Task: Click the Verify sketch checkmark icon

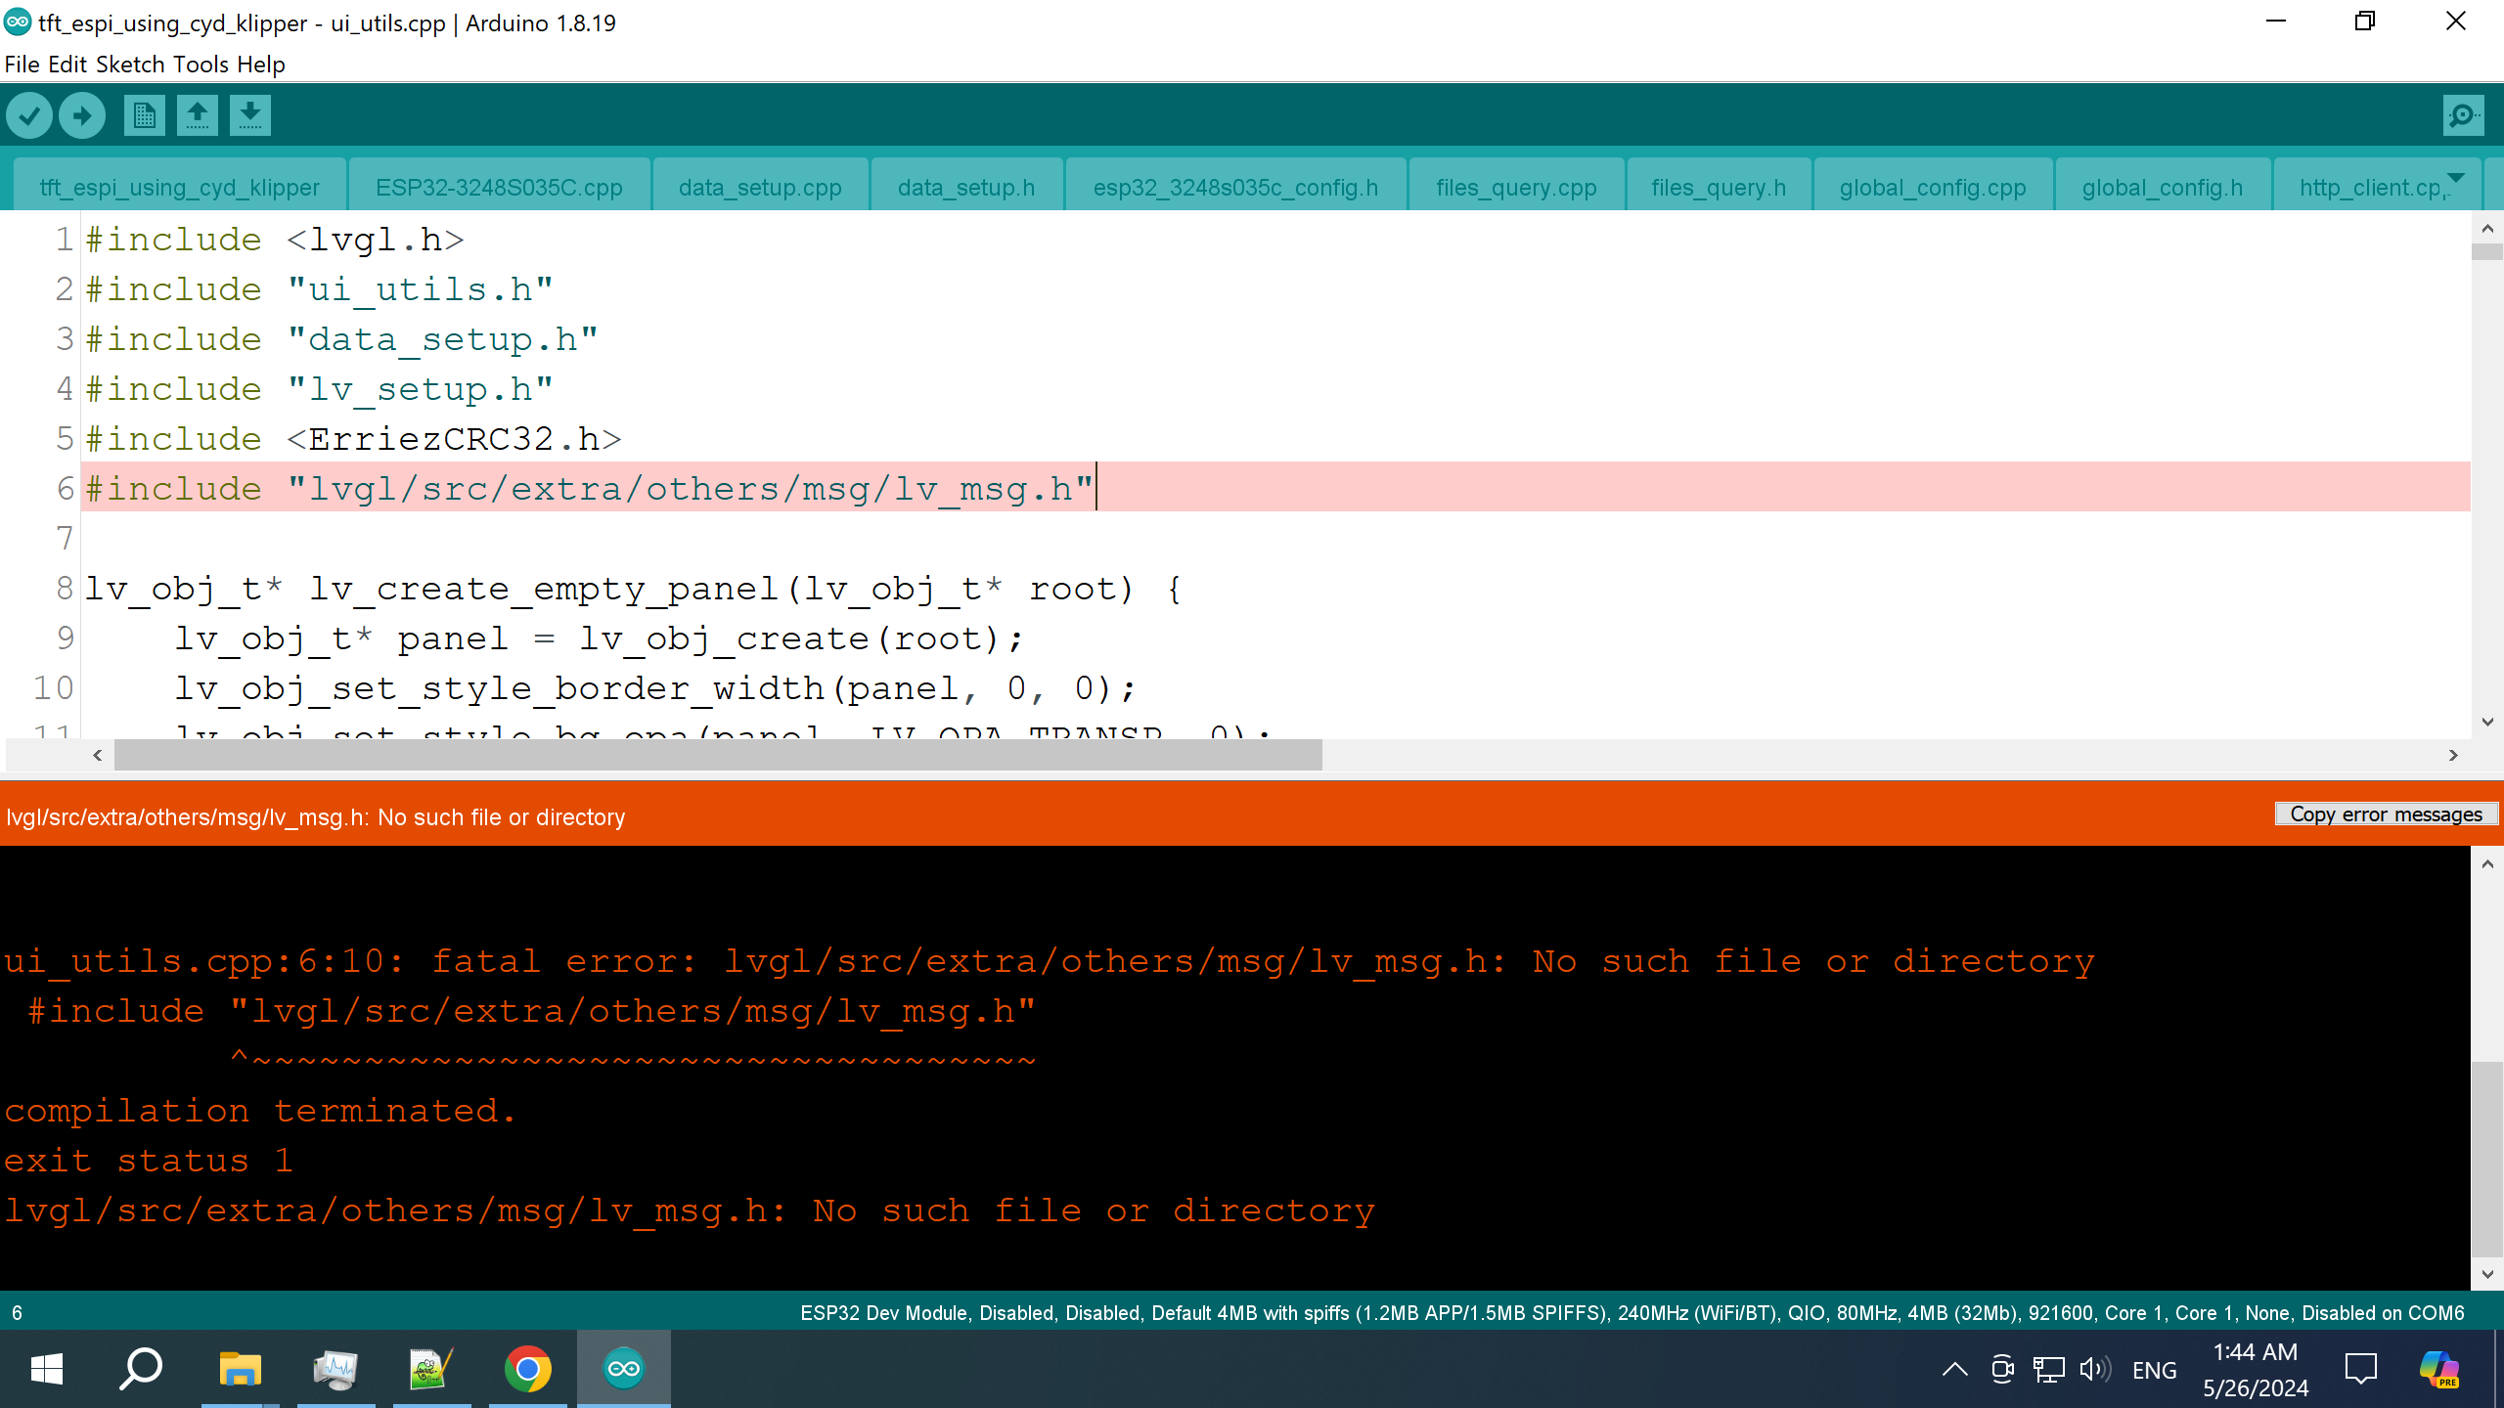Action: (29, 116)
